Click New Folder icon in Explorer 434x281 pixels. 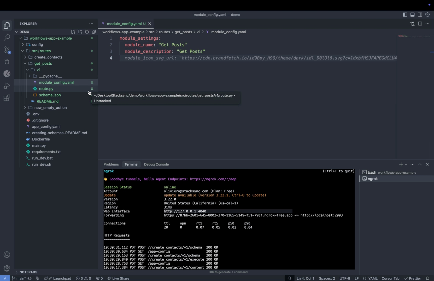click(x=80, y=32)
